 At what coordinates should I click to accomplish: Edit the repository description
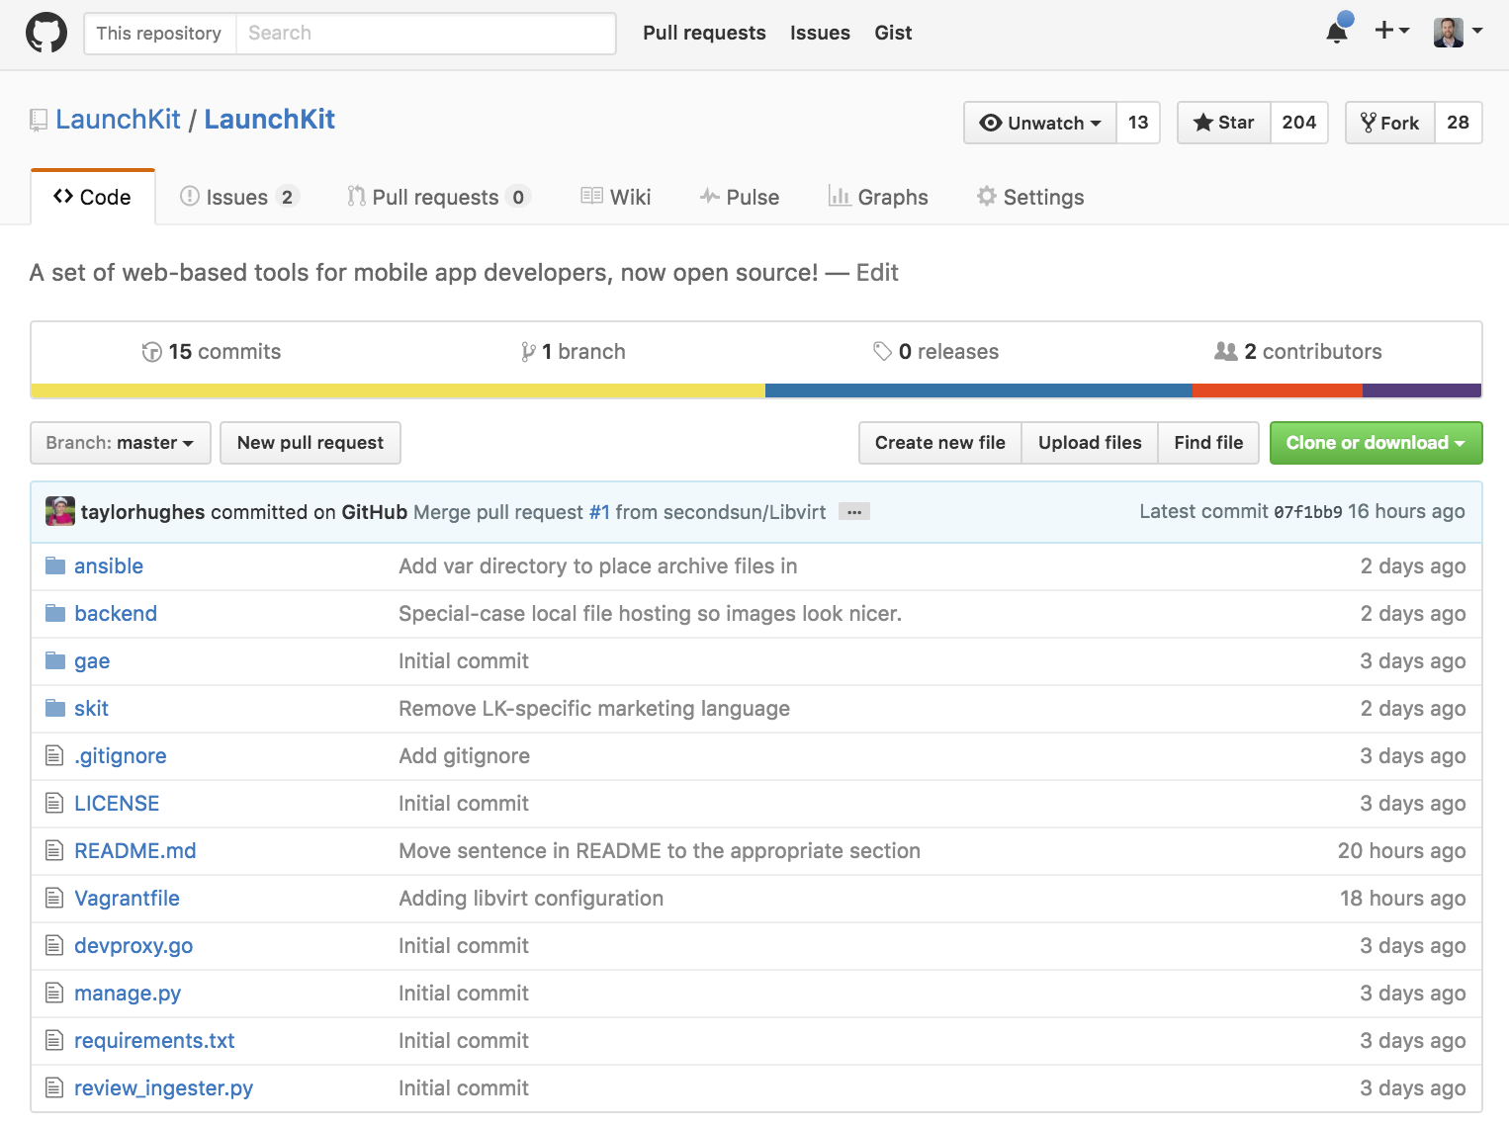pyautogui.click(x=877, y=273)
